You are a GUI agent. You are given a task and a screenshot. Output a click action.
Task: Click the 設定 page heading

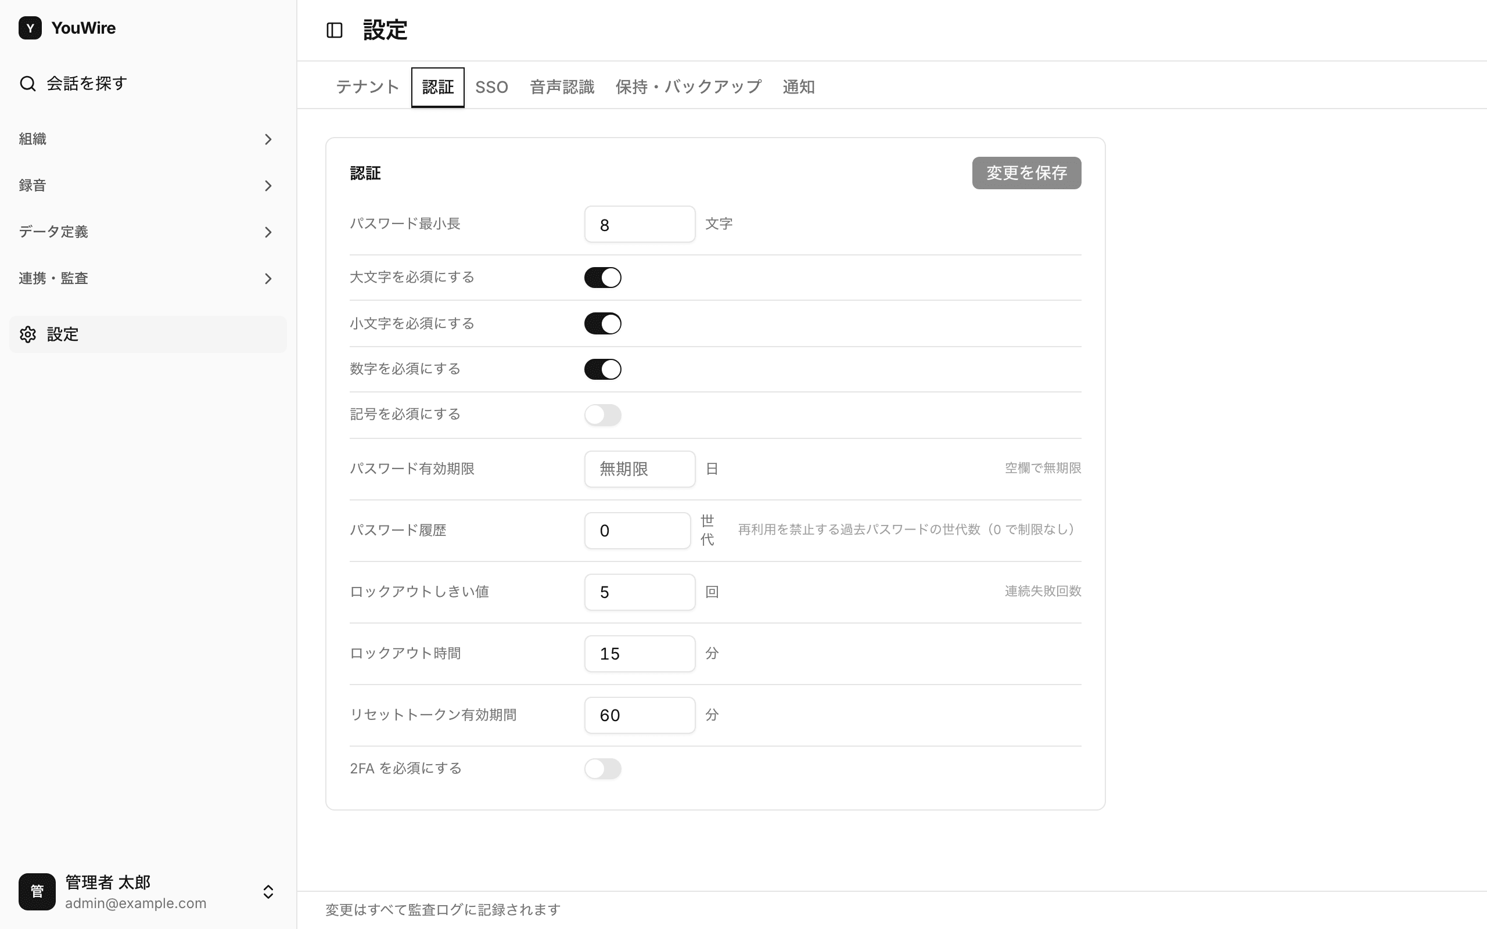point(385,30)
